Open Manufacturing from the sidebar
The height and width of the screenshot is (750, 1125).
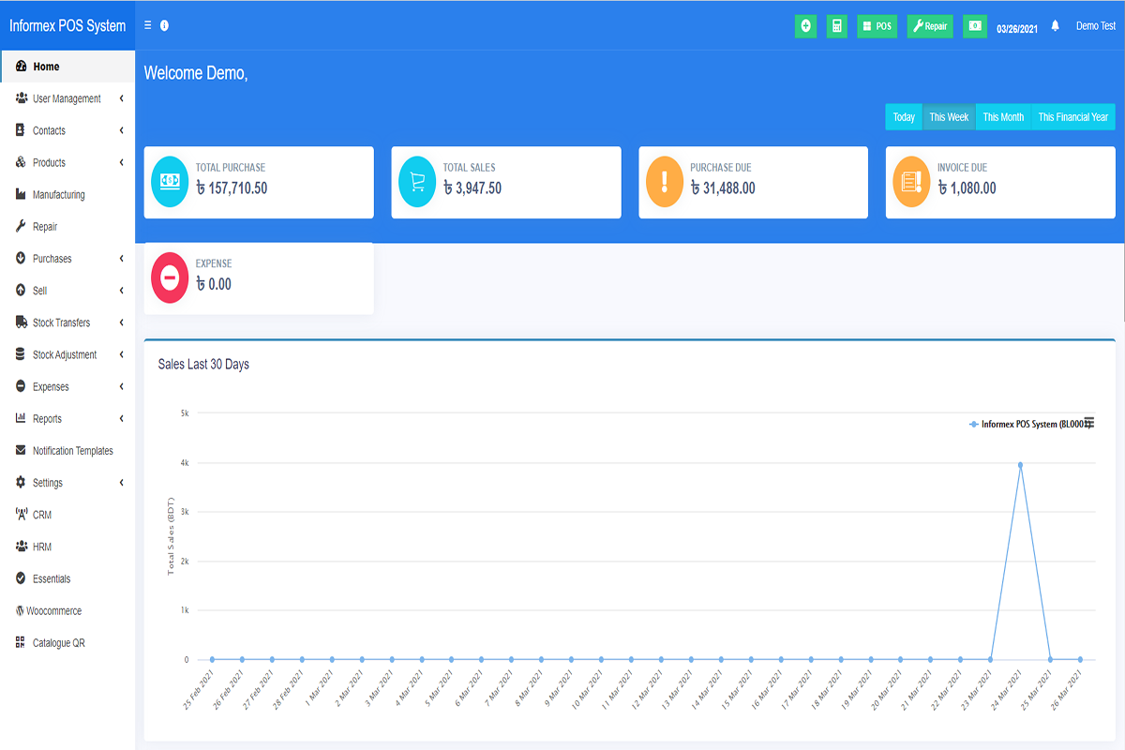(58, 195)
